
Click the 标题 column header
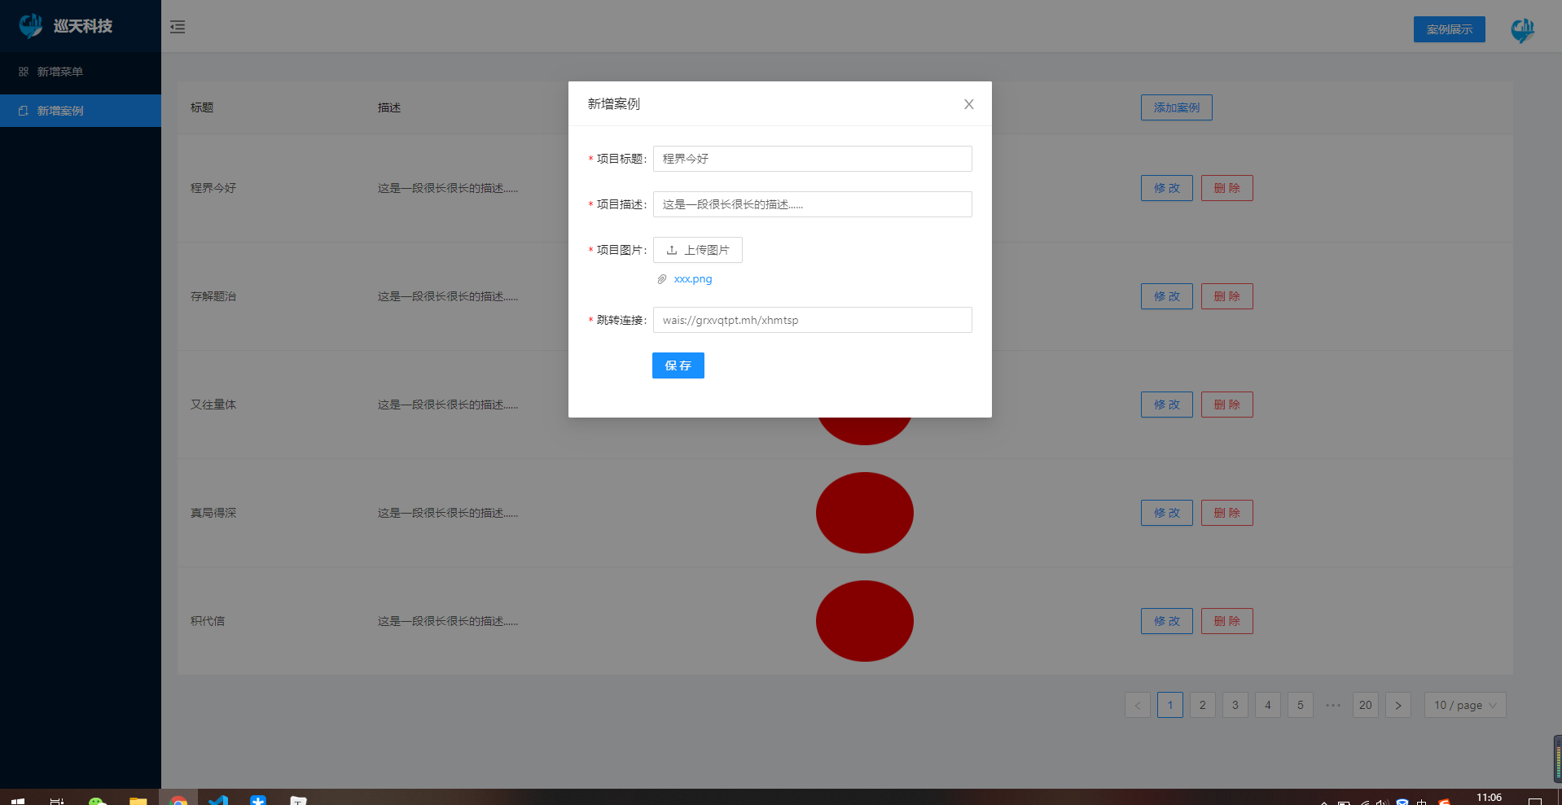click(x=202, y=107)
